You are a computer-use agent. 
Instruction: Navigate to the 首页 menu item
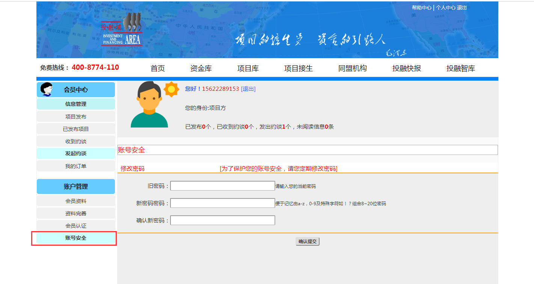point(157,68)
